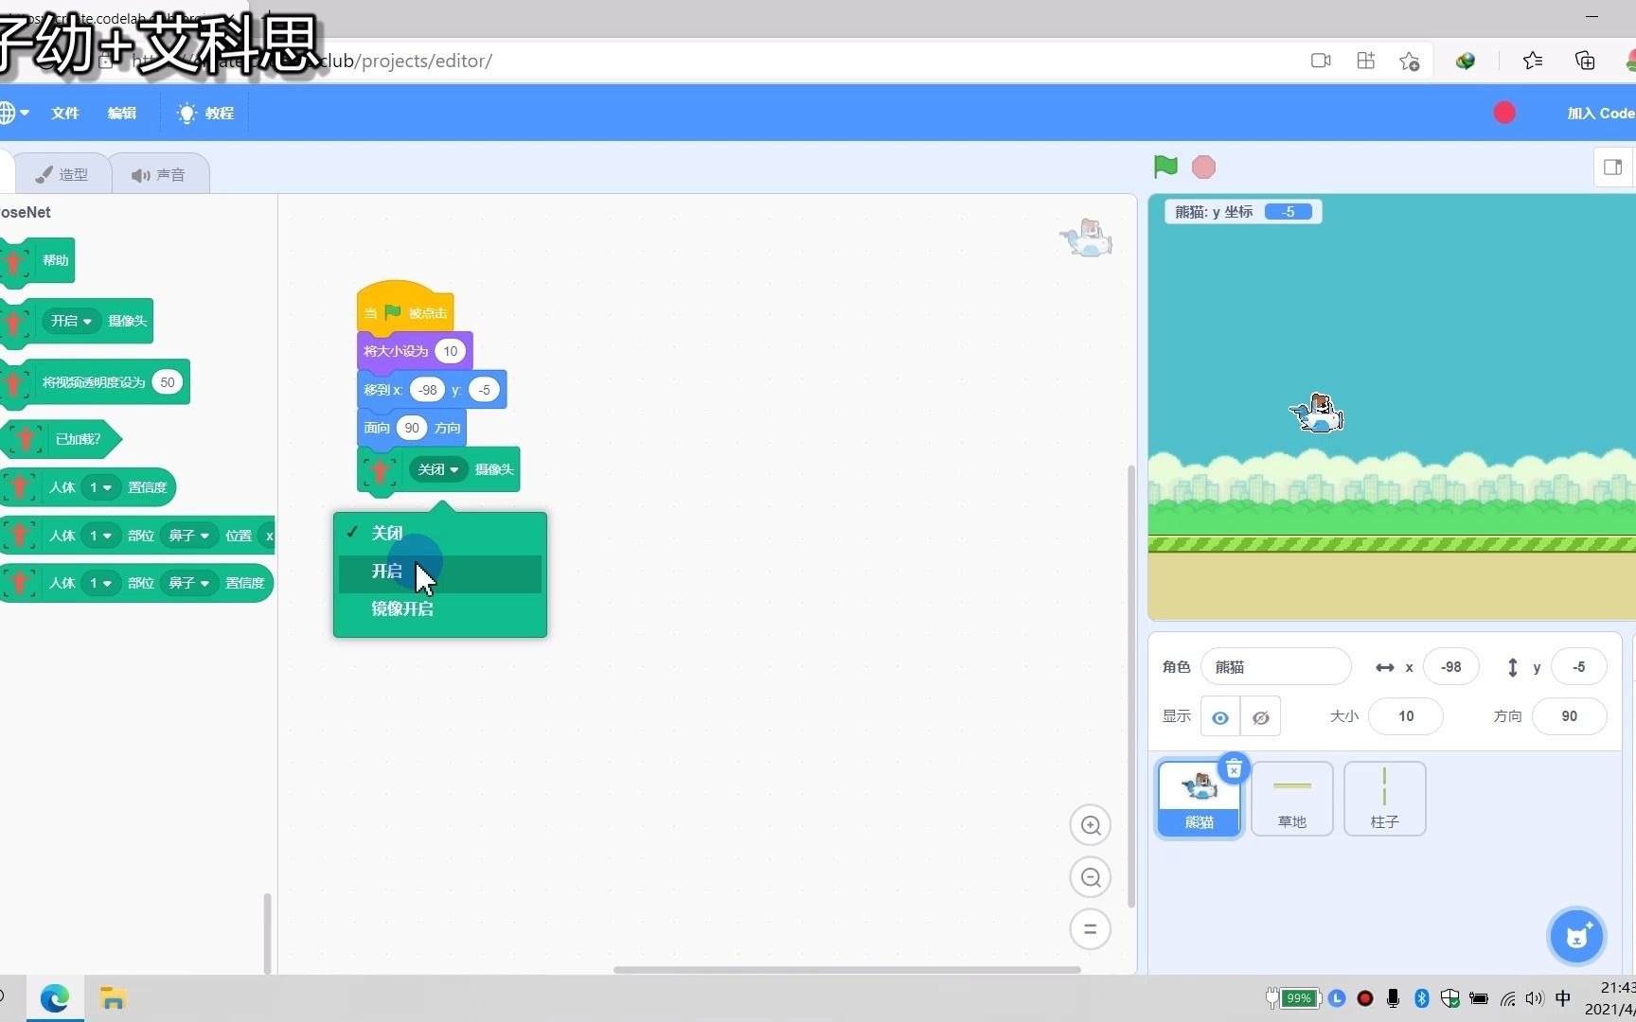Expand body number dropdown in 人体 部位 位置 block
This screenshot has height=1022, width=1636.
coord(99,536)
